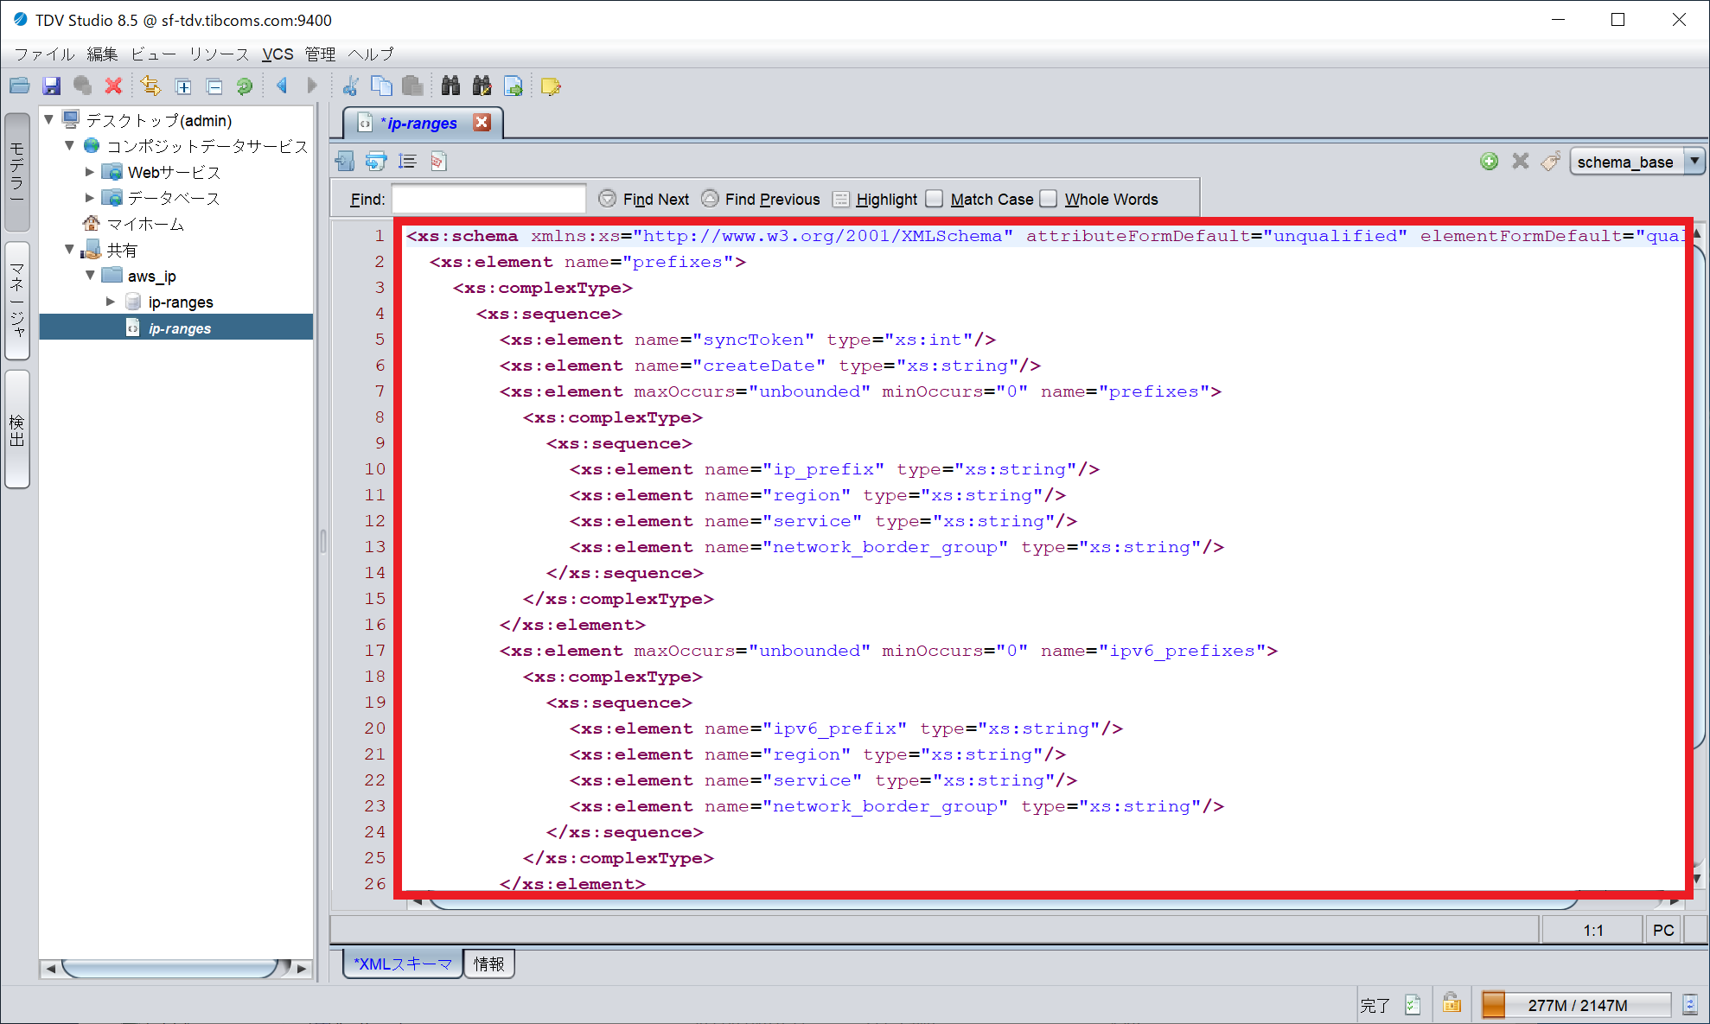Click the 1:1 cursor position indicator
1710x1024 pixels.
1592,931
